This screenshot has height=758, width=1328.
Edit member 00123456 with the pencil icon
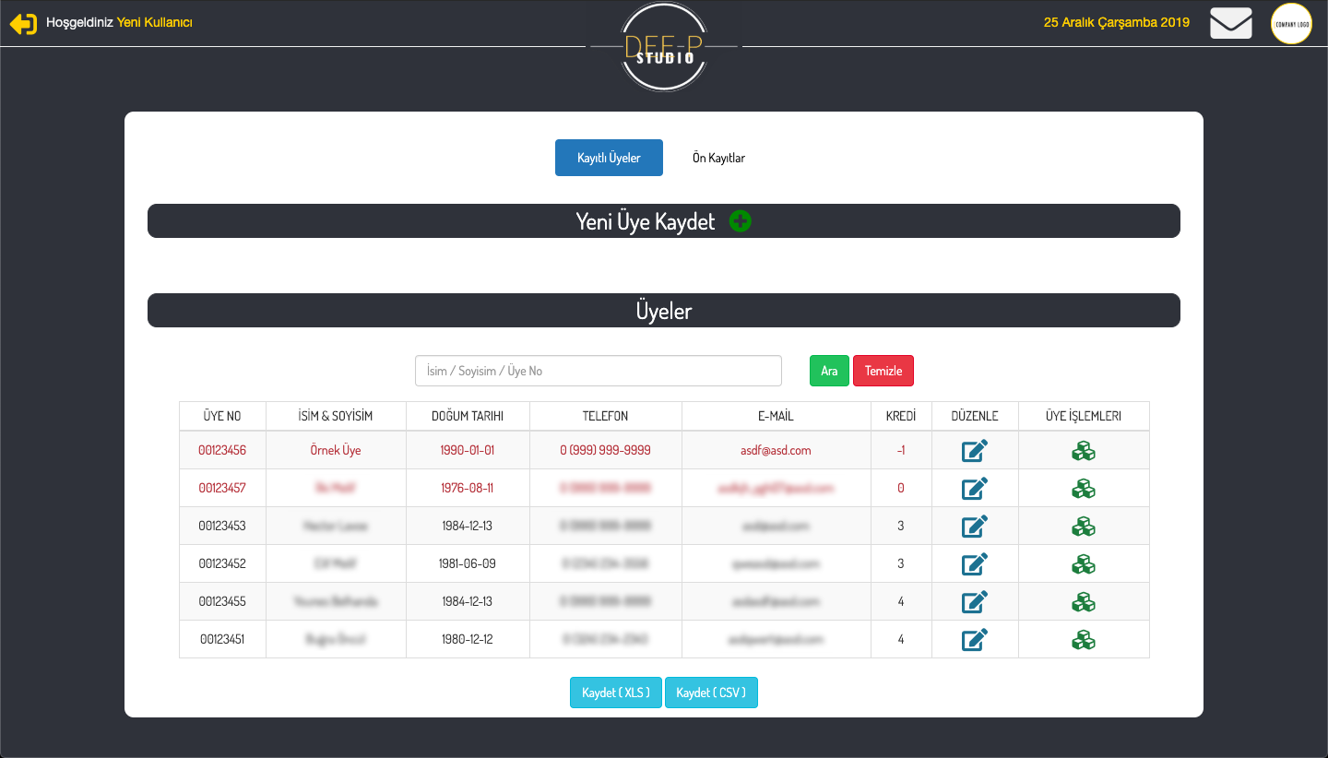(975, 451)
